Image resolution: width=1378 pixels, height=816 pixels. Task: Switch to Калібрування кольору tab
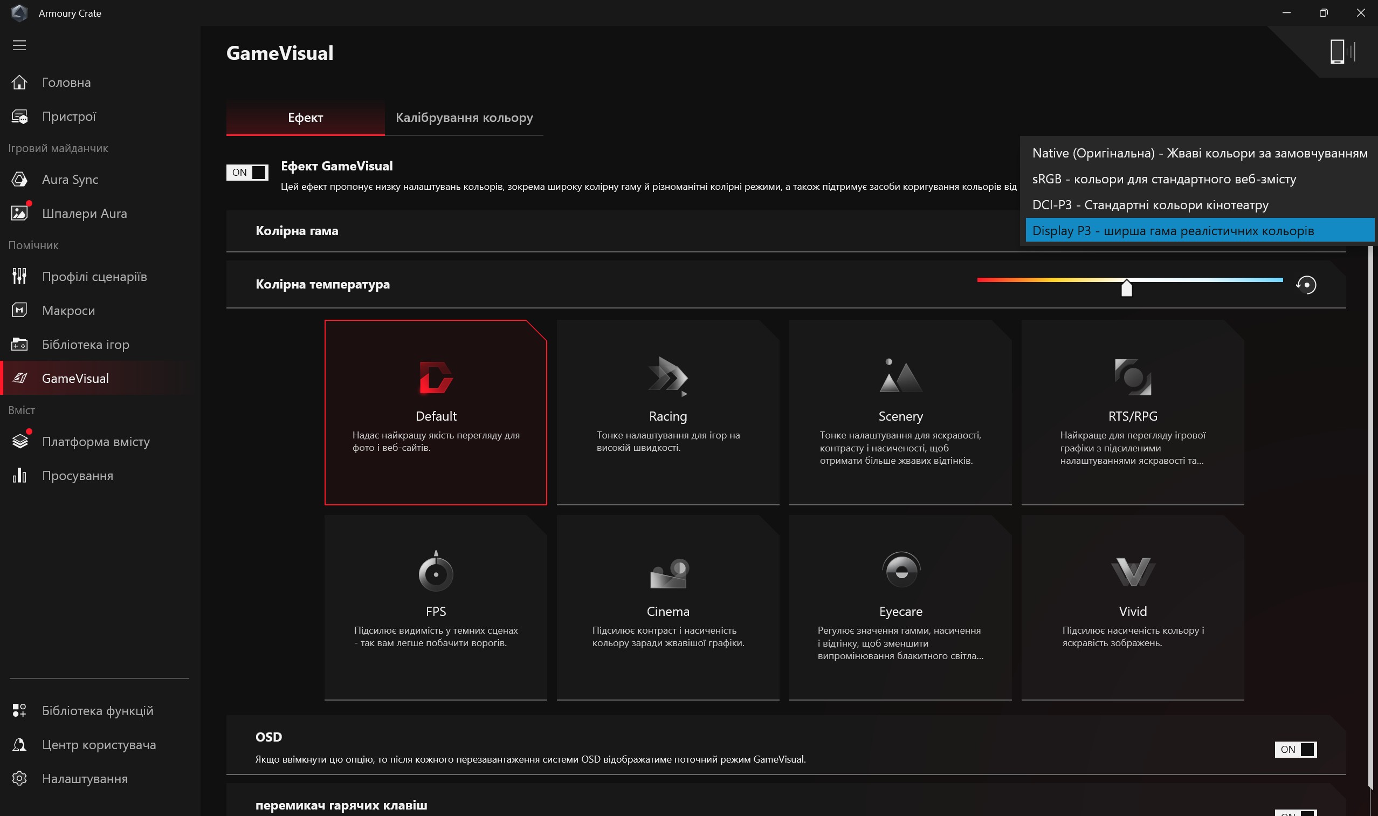tap(464, 118)
